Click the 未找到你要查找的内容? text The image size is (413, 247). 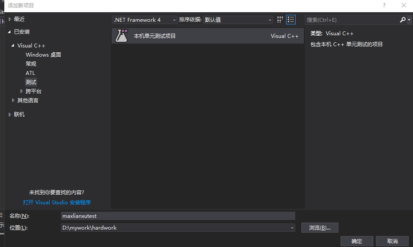point(57,193)
